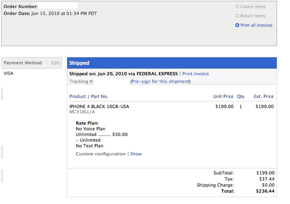Open the Print all invoices link

[256, 25]
